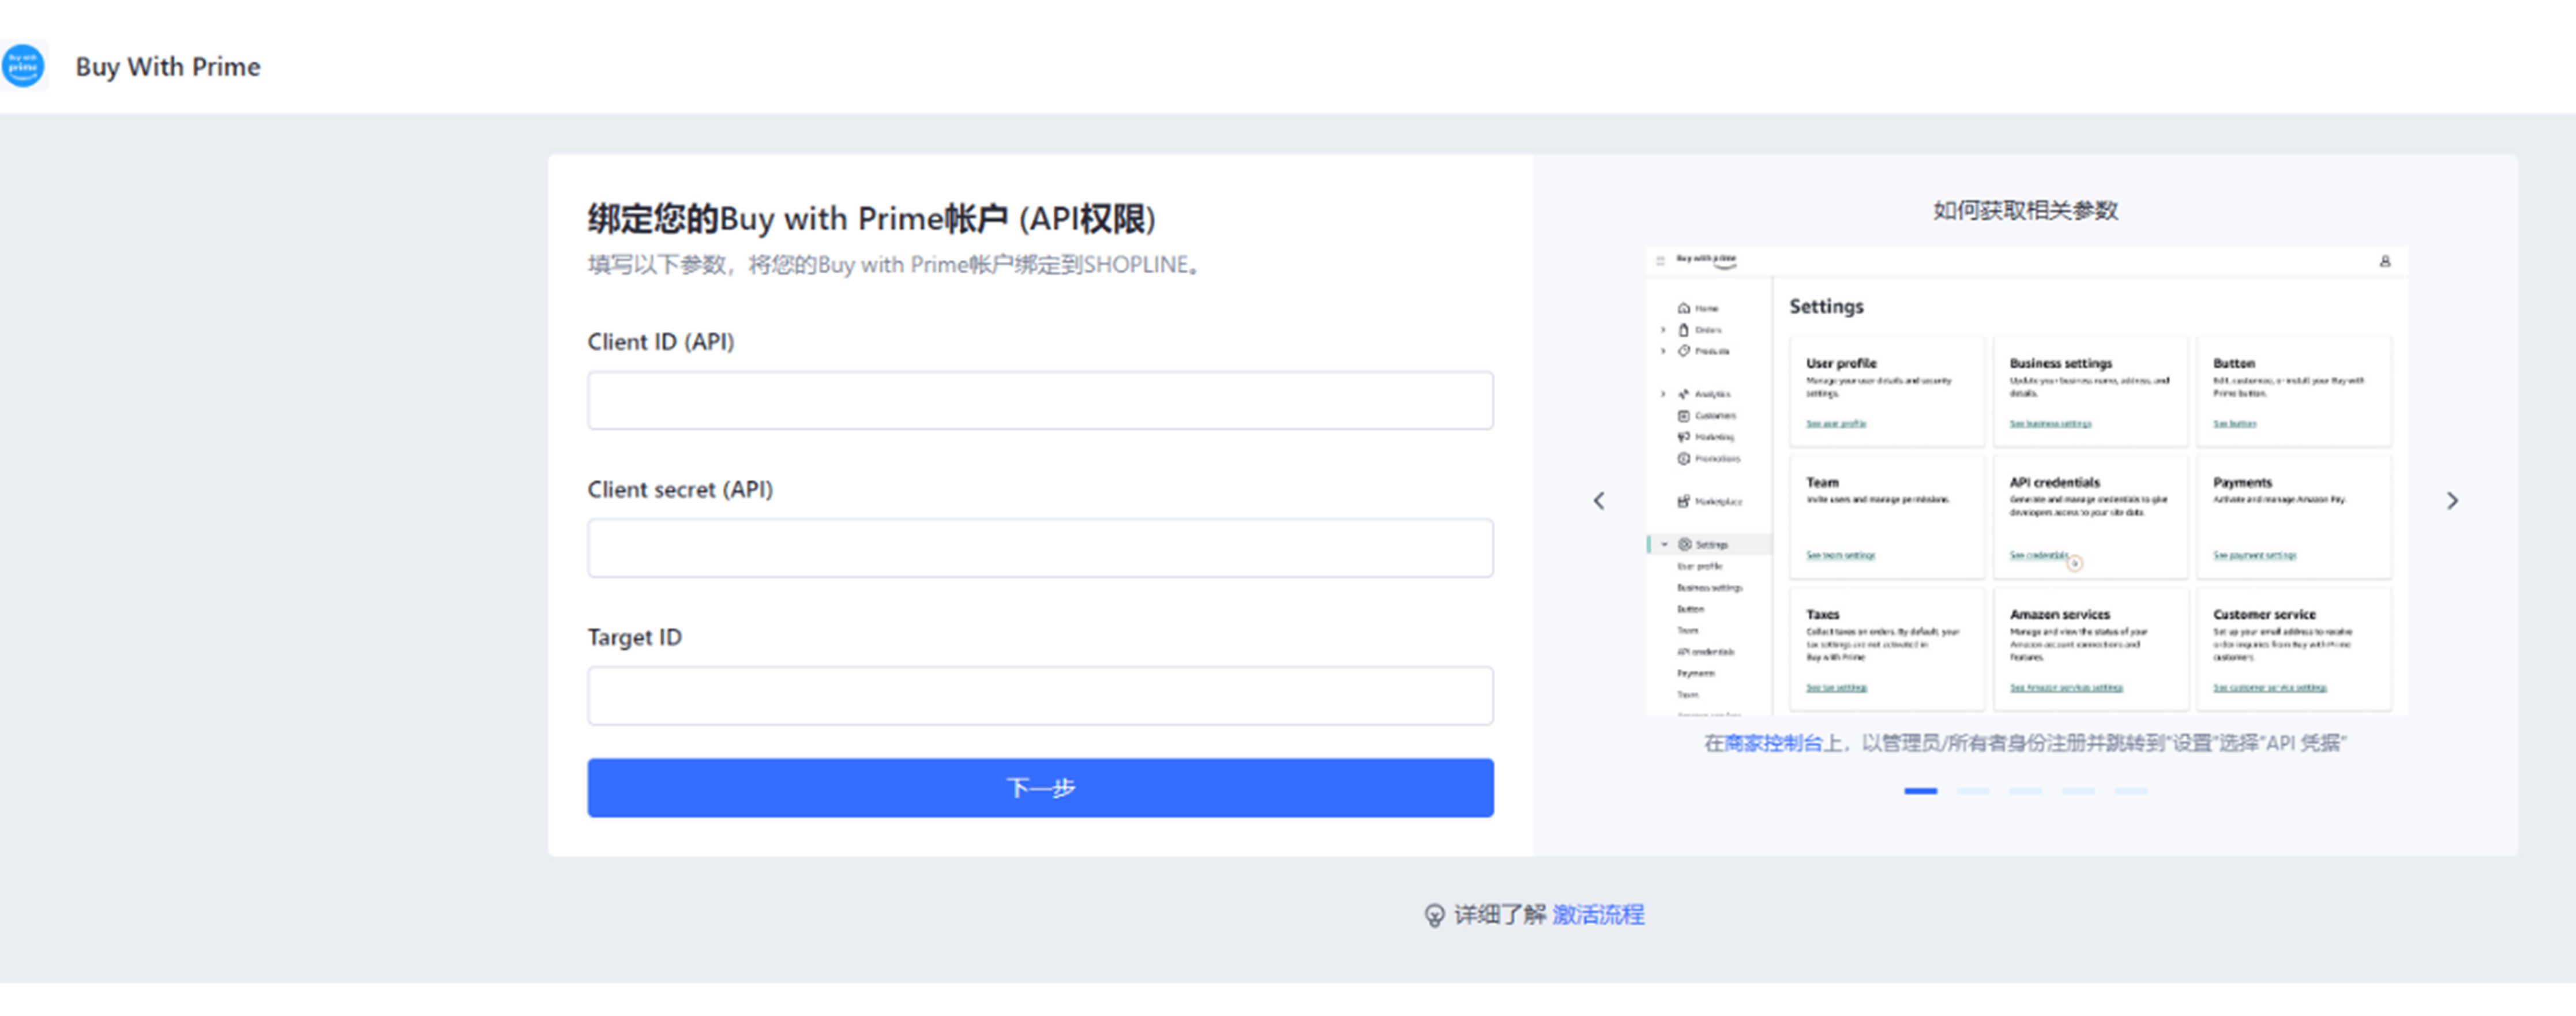
Task: Select the first carousel indicator dash
Action: pyautogui.click(x=1920, y=791)
